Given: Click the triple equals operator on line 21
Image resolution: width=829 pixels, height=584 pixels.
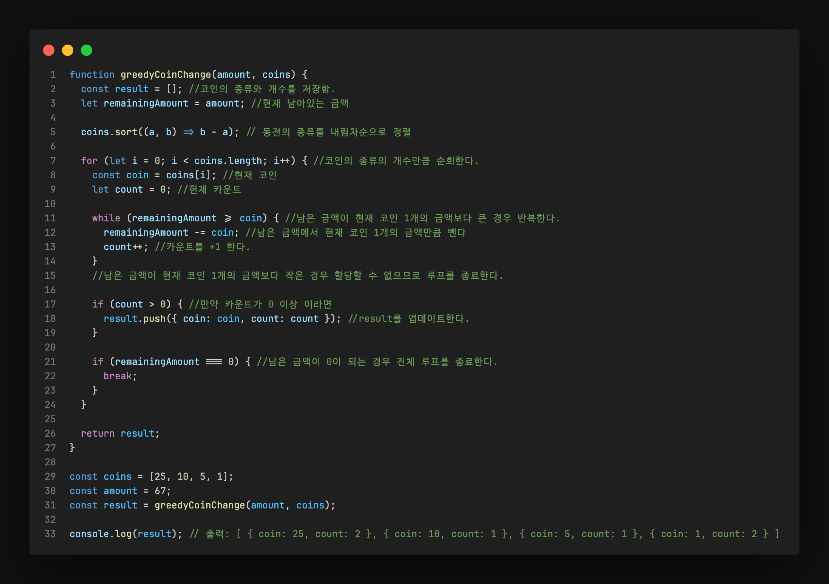Looking at the screenshot, I should (x=214, y=362).
